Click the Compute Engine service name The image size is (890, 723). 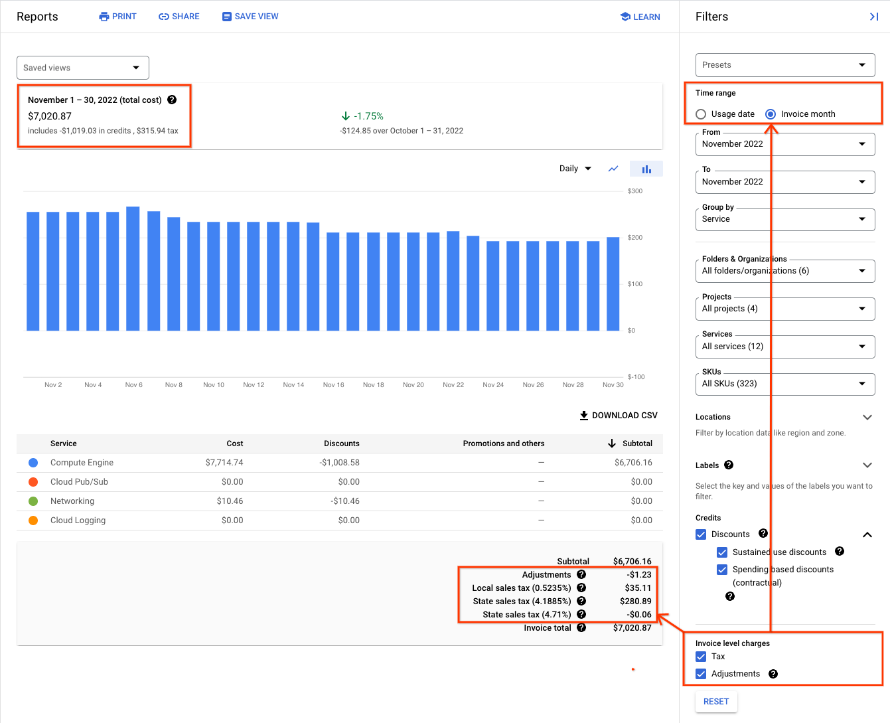pos(82,463)
